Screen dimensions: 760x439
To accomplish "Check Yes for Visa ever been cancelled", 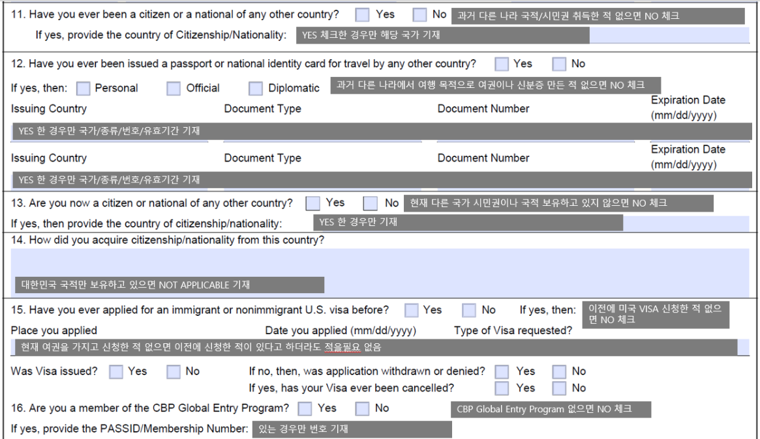I will click(502, 388).
